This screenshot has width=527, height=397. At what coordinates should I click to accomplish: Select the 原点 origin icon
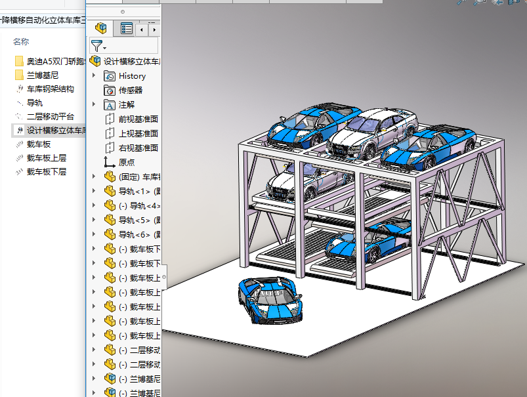click(x=110, y=162)
